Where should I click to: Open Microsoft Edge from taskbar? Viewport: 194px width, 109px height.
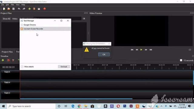pyautogui.click(x=73, y=106)
